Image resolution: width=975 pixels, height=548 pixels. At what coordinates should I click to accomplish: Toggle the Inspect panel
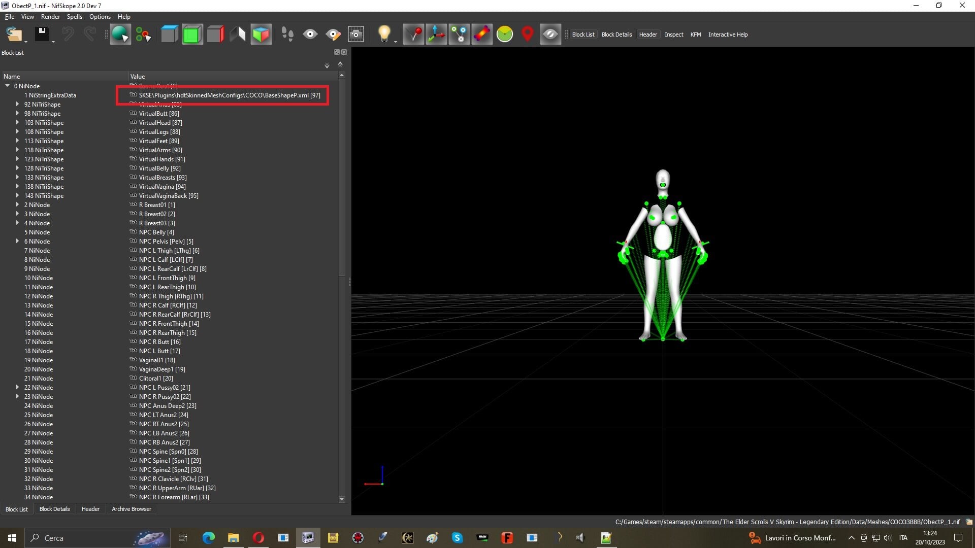(x=674, y=35)
